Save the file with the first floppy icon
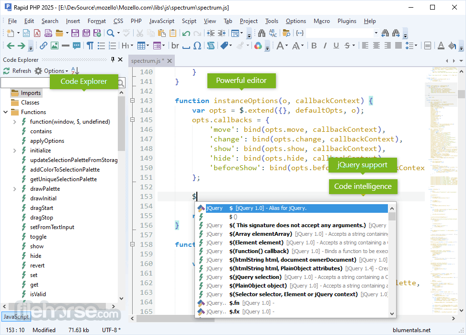The height and width of the screenshot is (335, 466). (x=75, y=33)
